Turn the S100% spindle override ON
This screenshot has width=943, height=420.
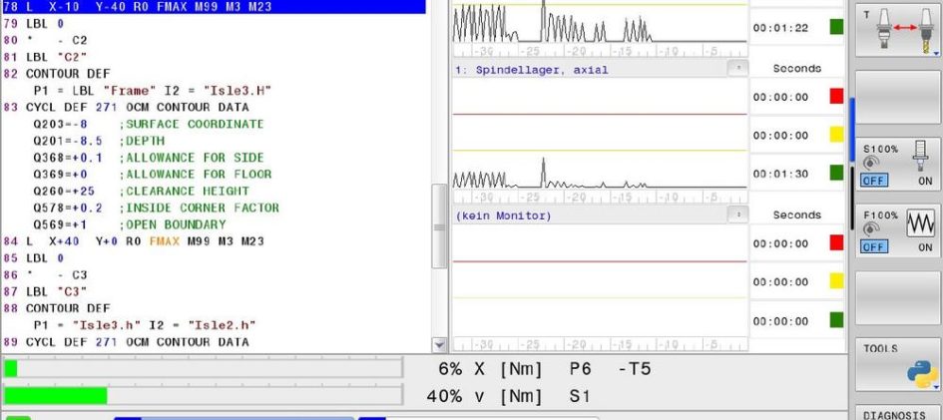coord(925,181)
